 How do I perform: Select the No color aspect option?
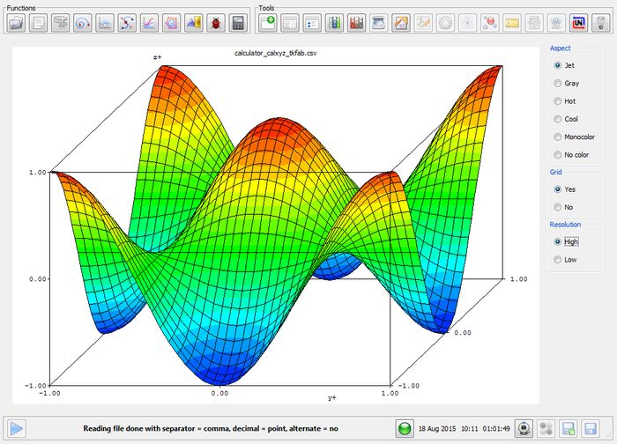point(571,154)
